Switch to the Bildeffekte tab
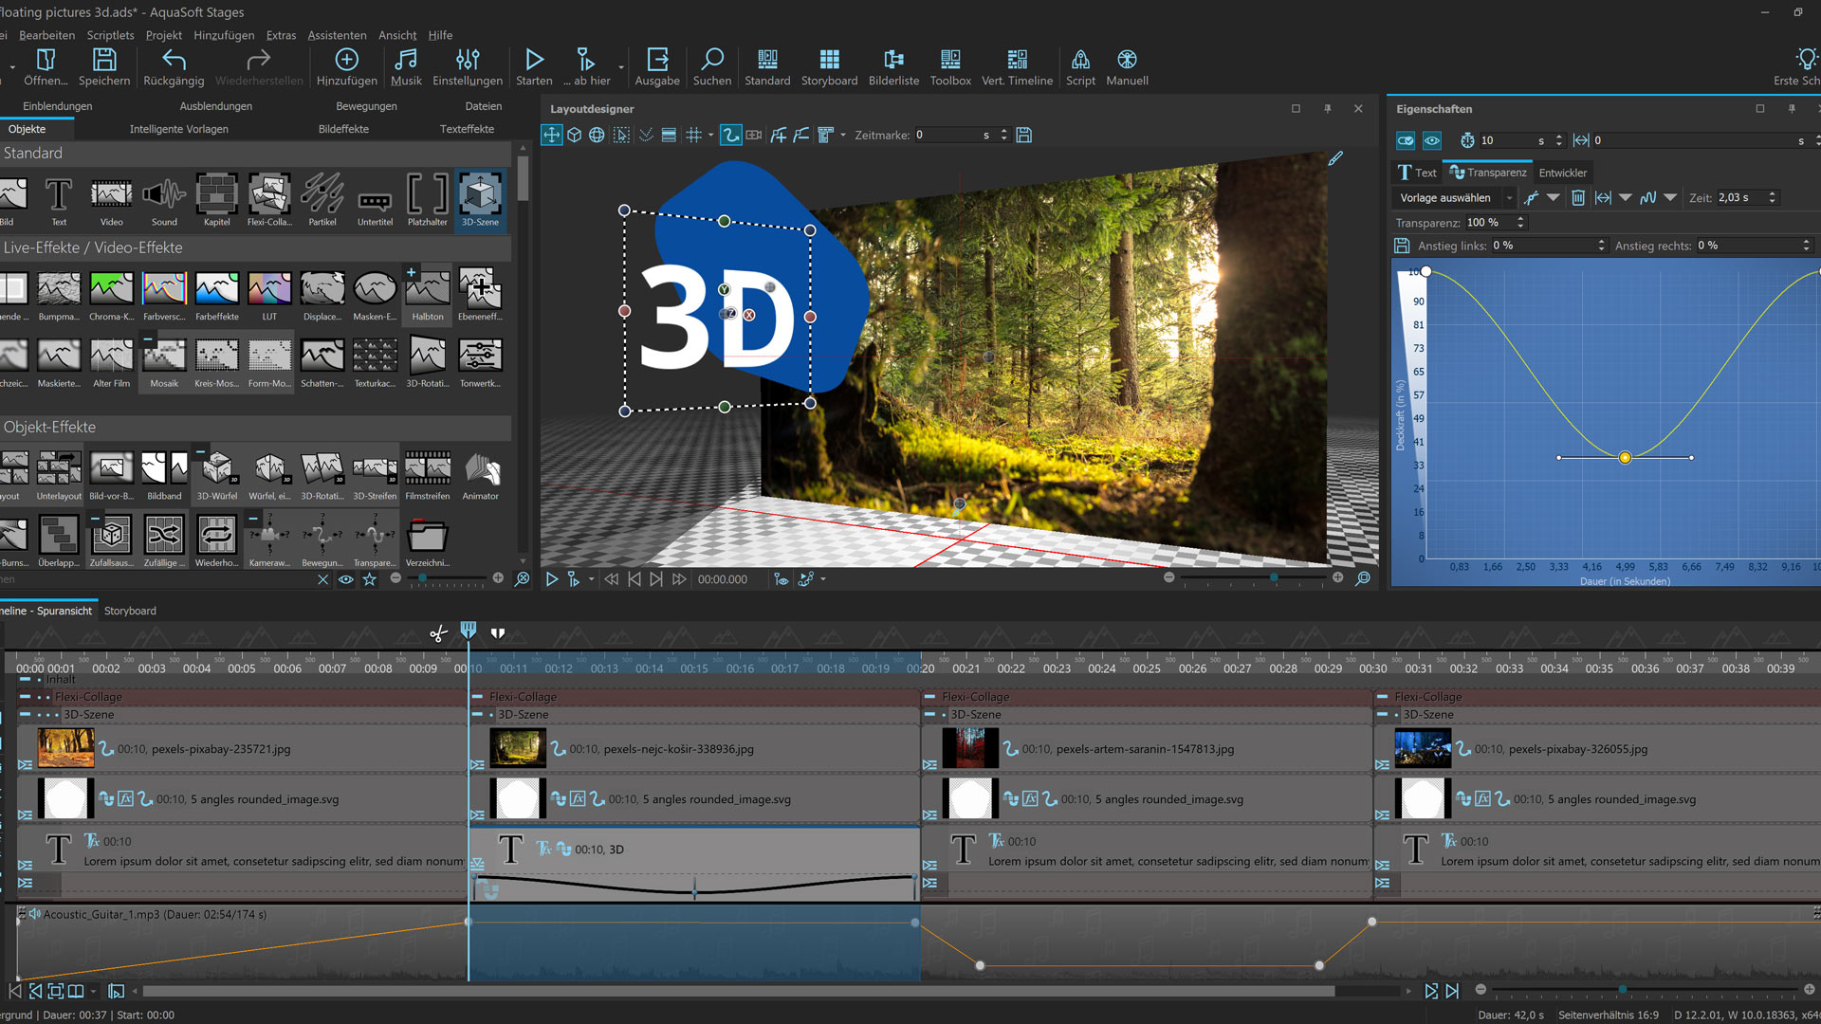The image size is (1821, 1024). tap(343, 129)
